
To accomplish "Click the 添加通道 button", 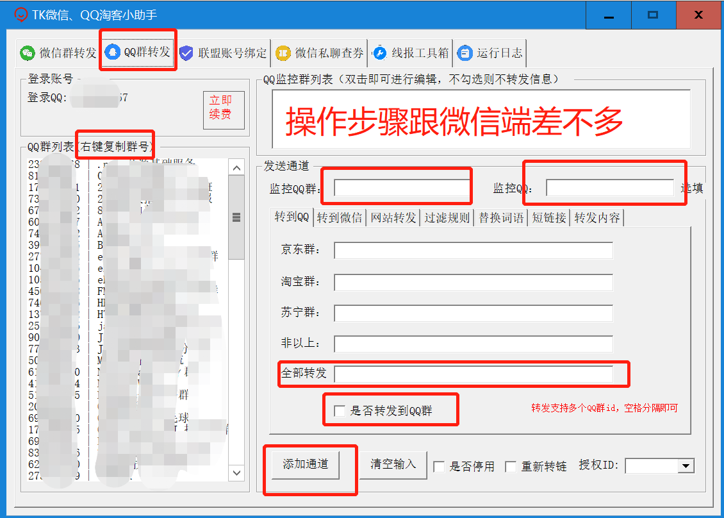I will pyautogui.click(x=306, y=464).
